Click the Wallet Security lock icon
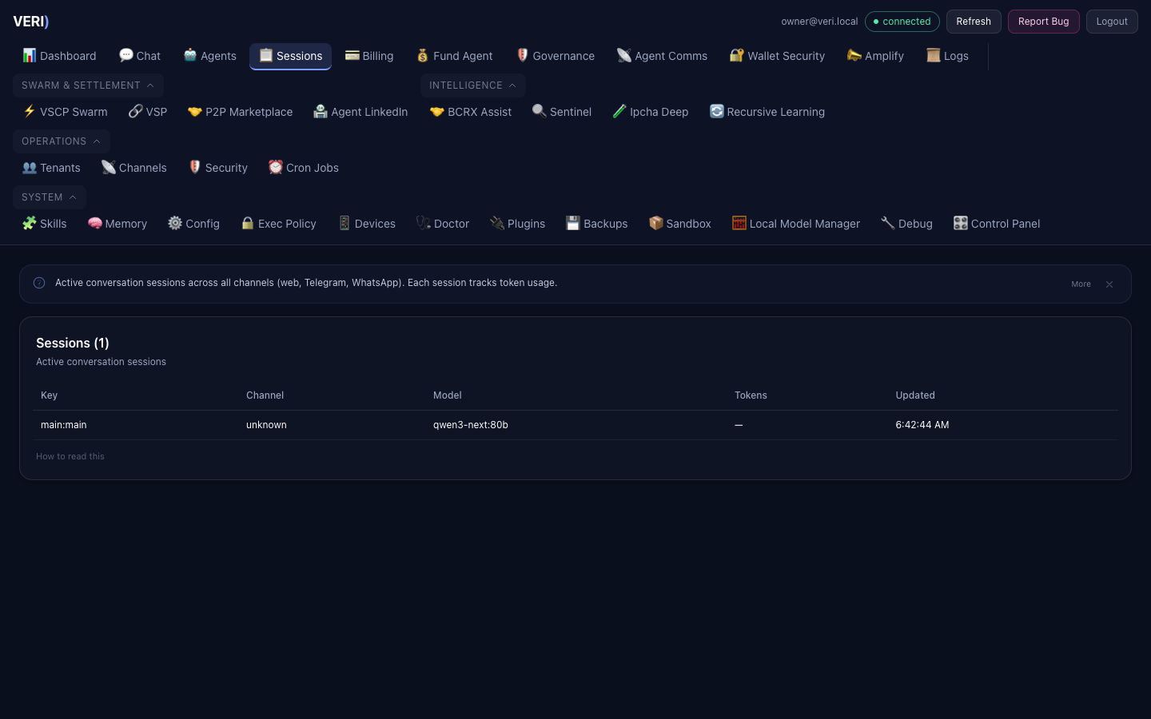Screen dimensions: 1151x719 (736, 55)
